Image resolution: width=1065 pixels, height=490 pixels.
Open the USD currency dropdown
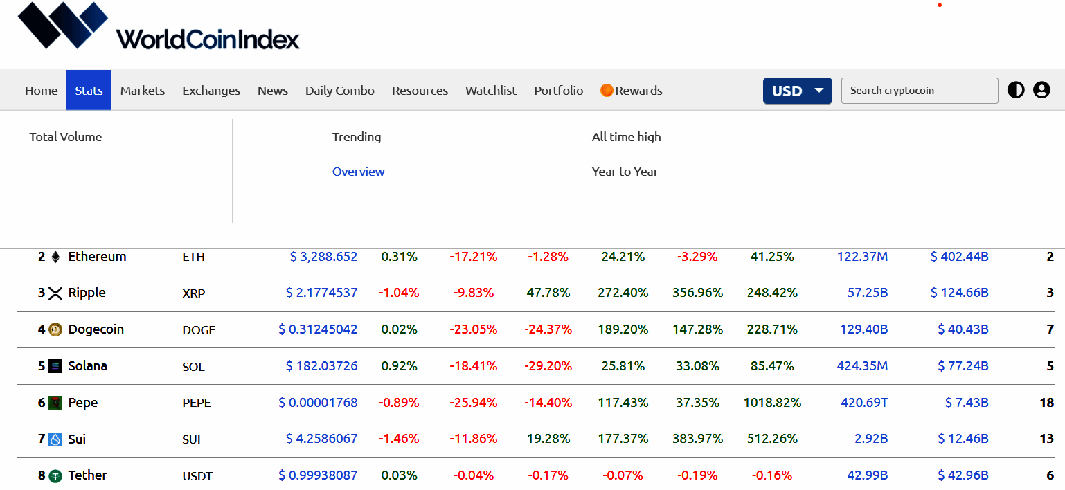click(797, 91)
